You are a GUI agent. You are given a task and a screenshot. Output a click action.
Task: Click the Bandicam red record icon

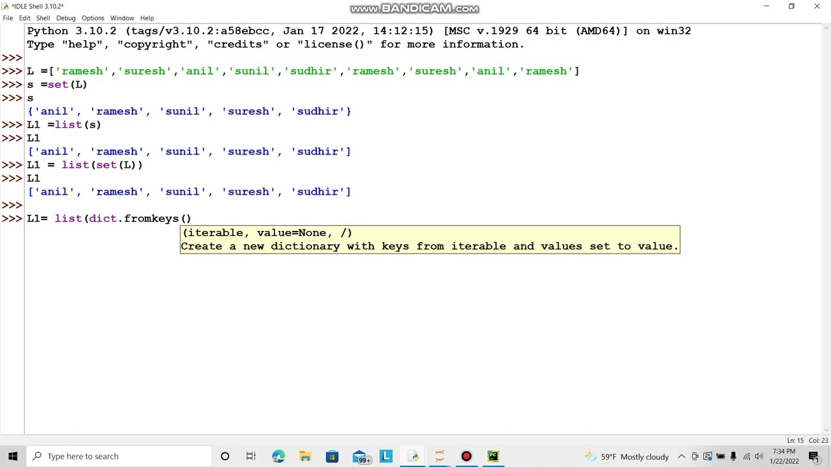point(466,456)
